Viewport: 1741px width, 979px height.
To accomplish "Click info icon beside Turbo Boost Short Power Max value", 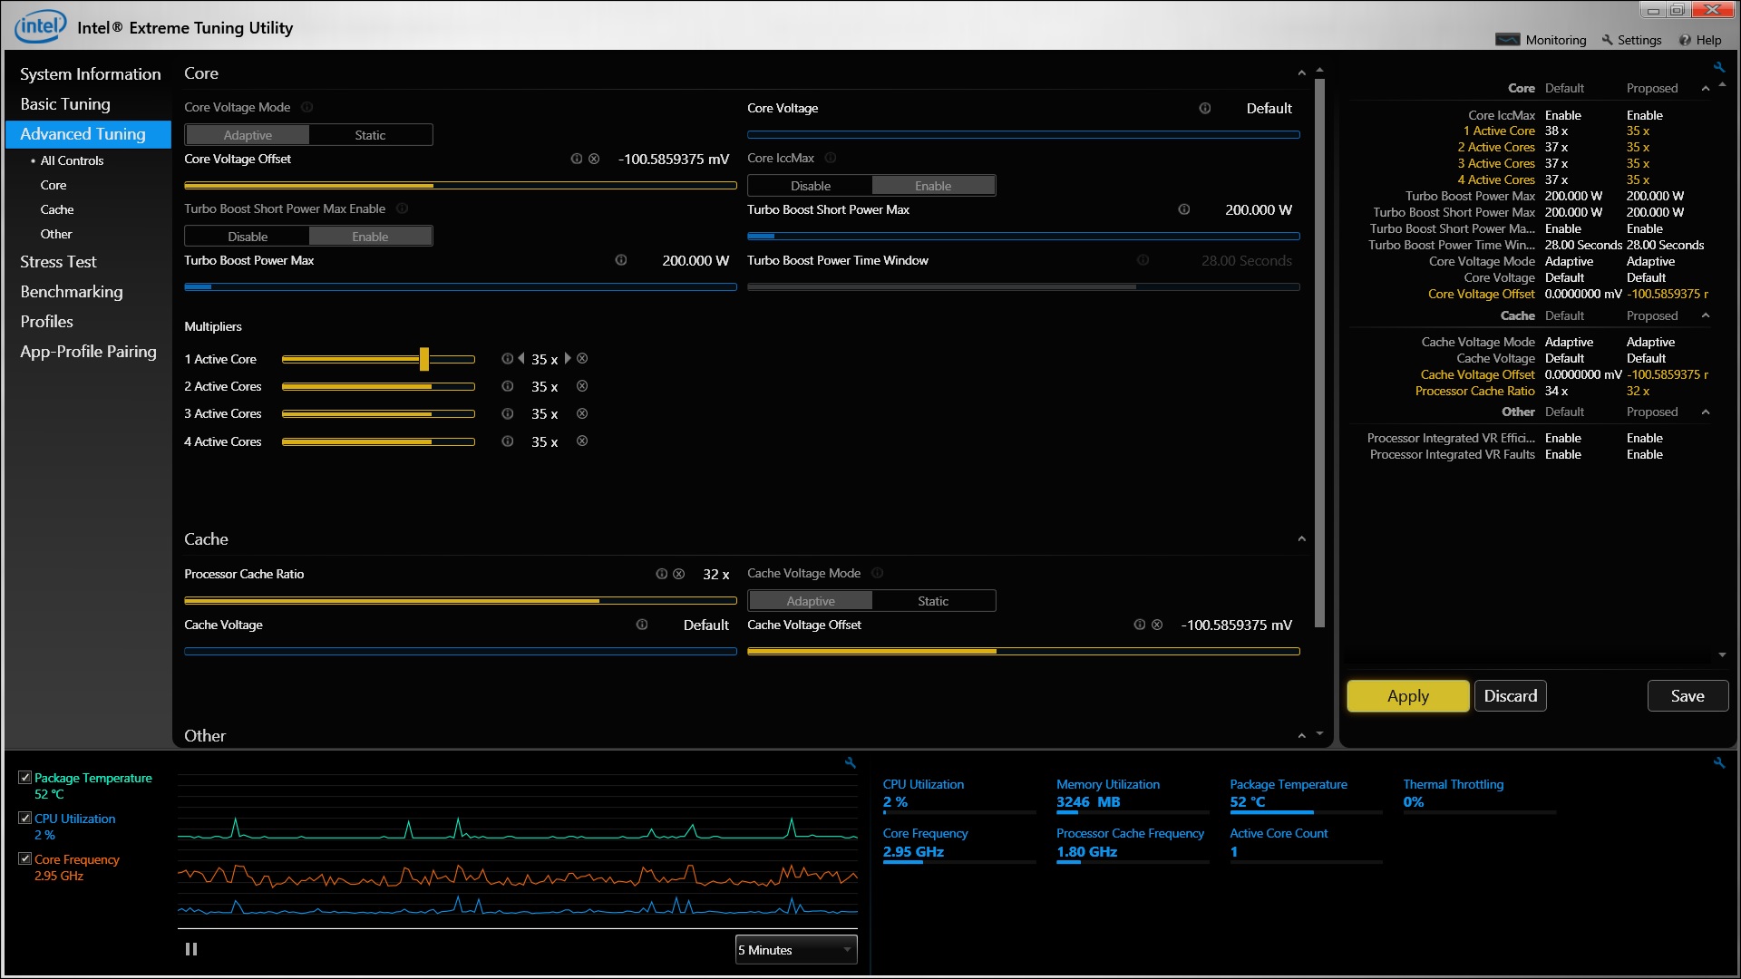I will click(x=1183, y=209).
